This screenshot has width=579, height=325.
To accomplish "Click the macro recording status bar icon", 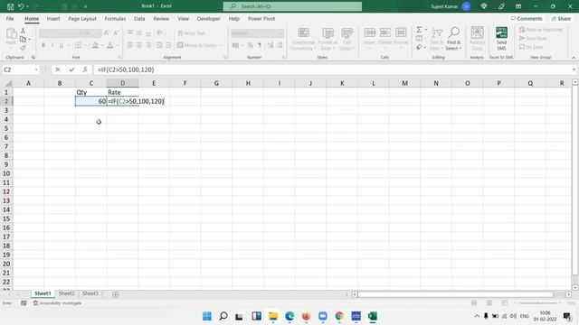I will point(24,303).
